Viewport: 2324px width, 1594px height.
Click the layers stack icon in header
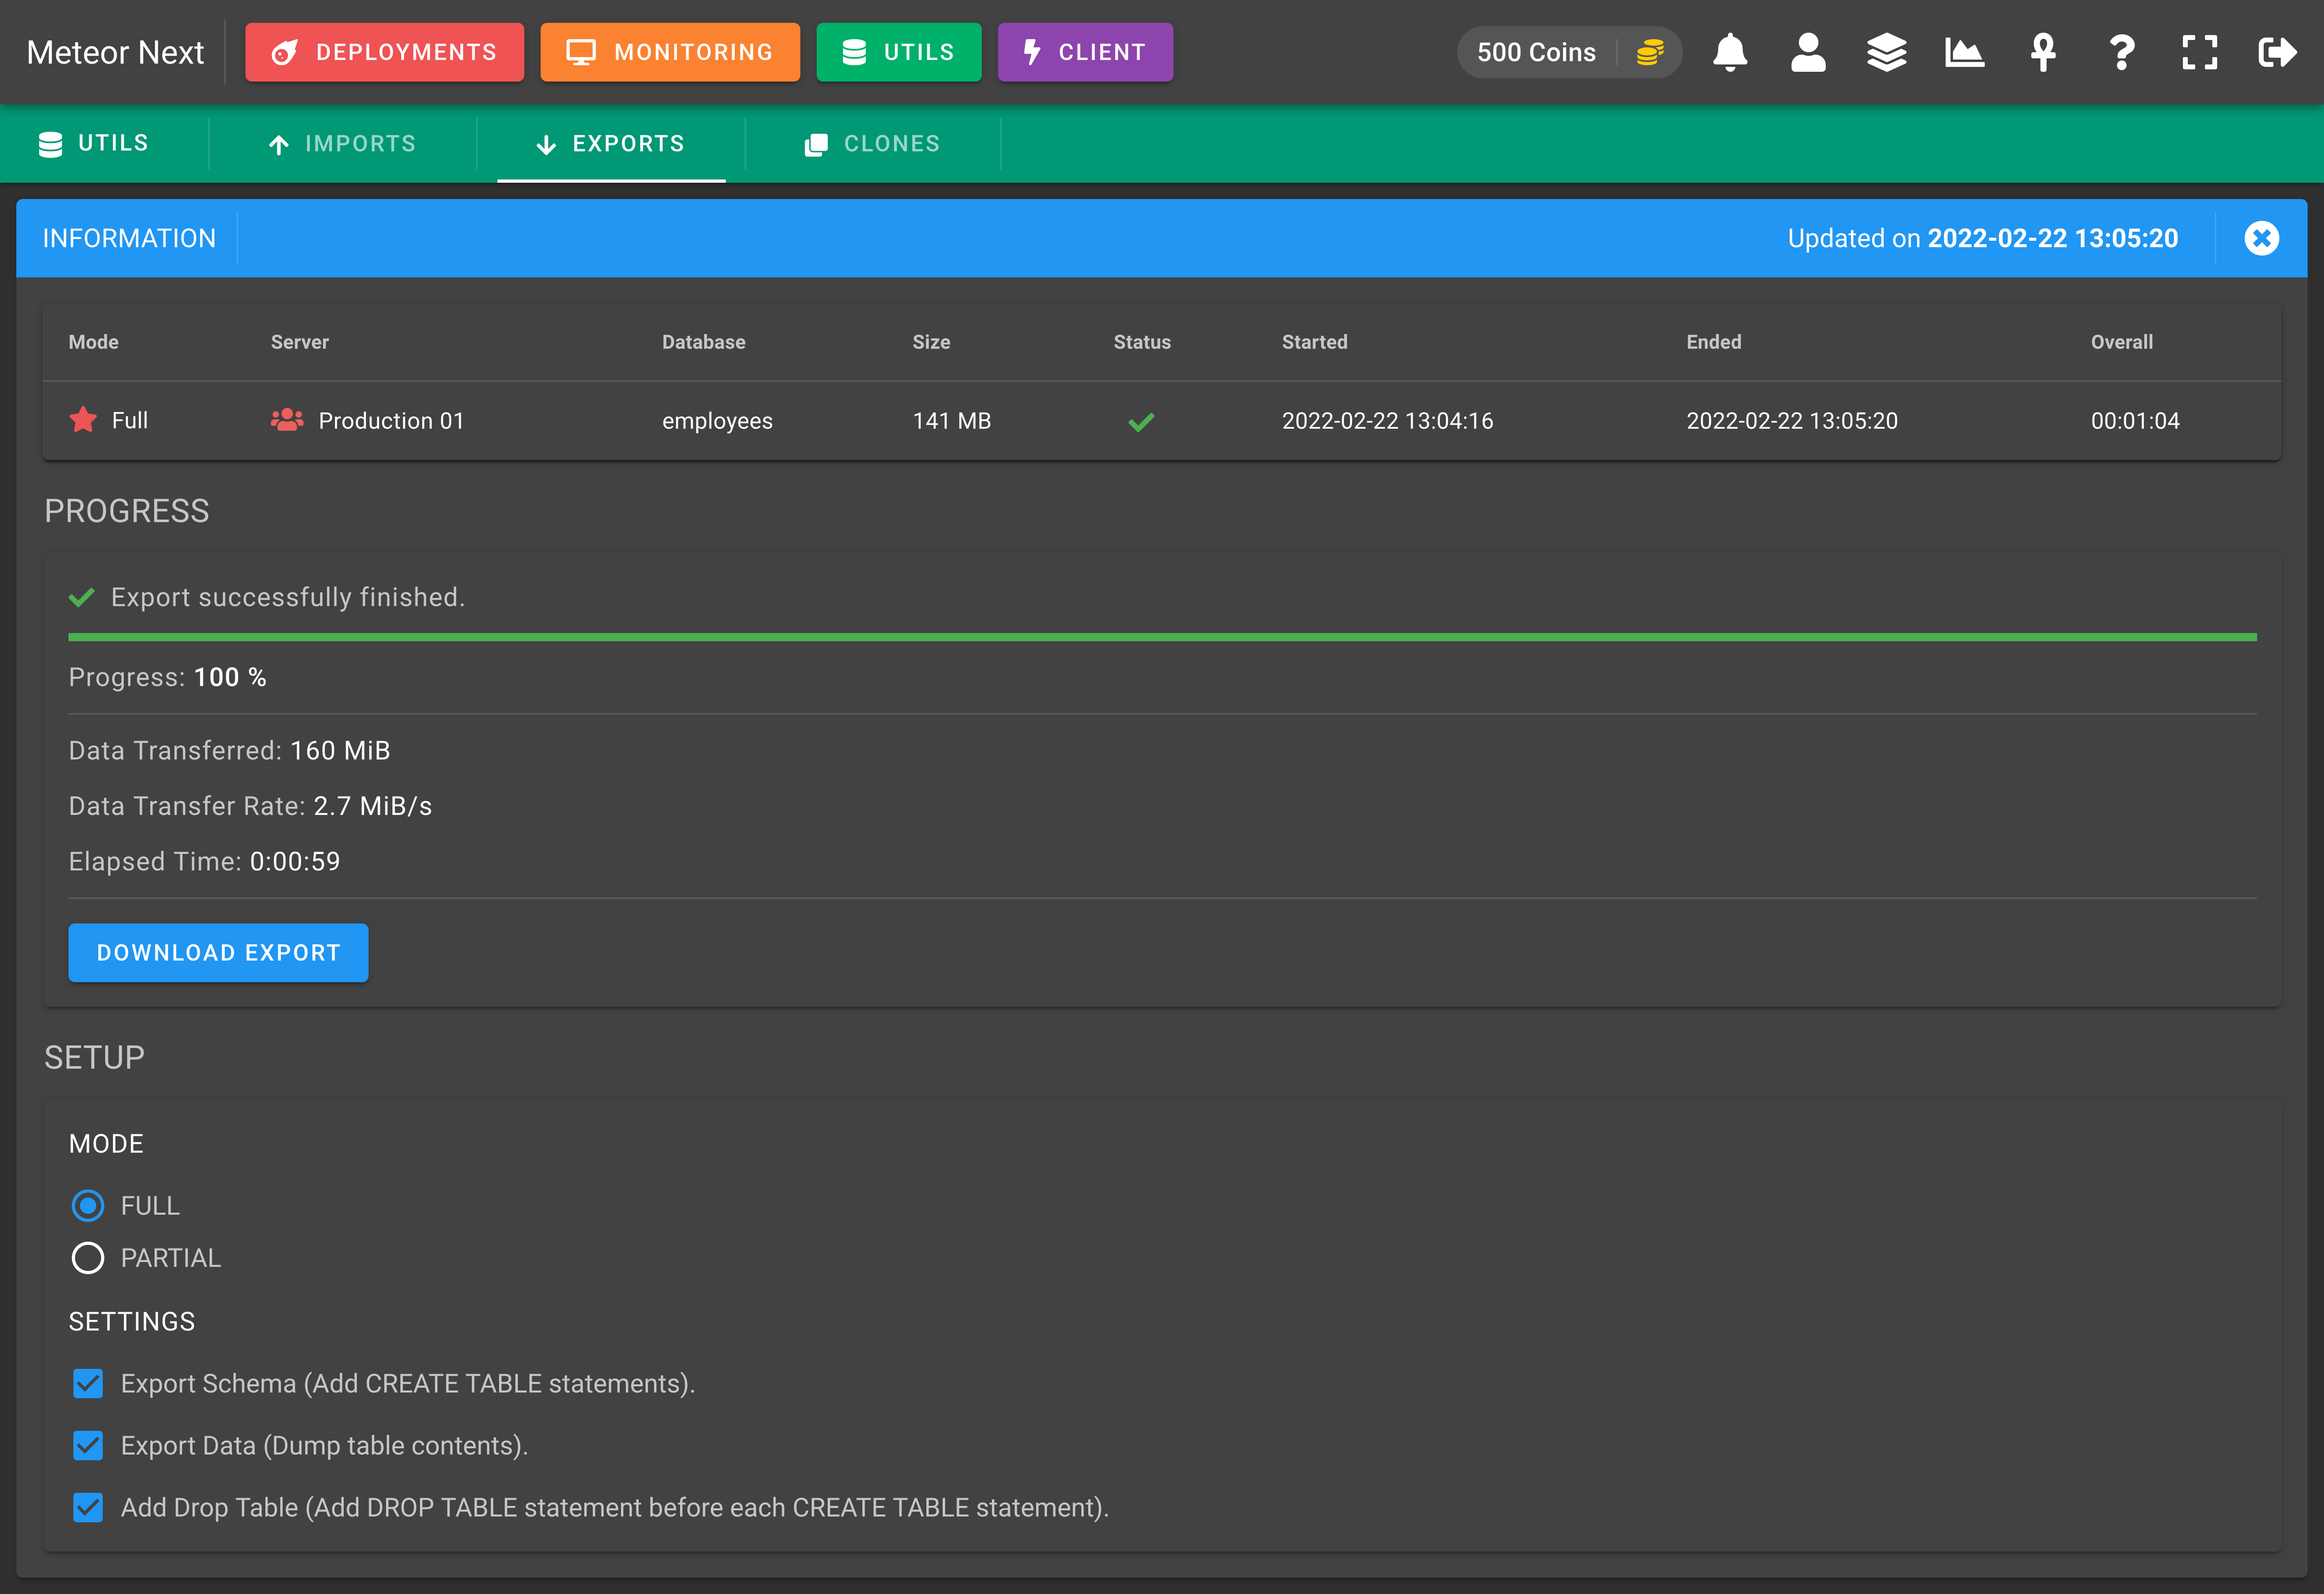pos(1886,52)
